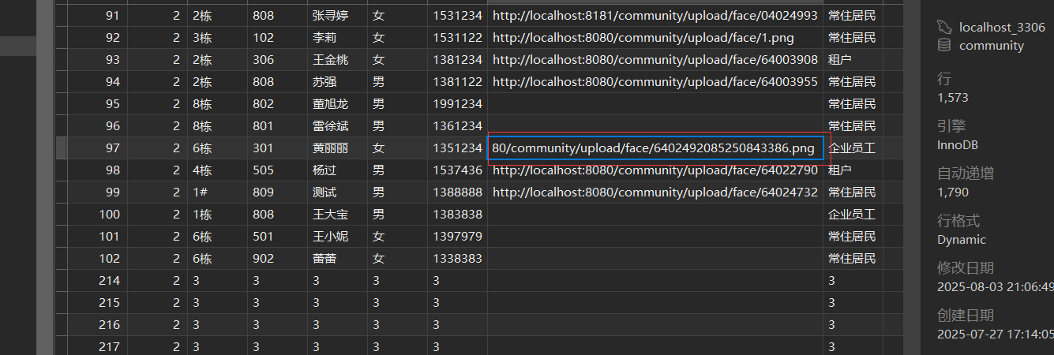Select the name cell 王小妮

pyautogui.click(x=337, y=237)
